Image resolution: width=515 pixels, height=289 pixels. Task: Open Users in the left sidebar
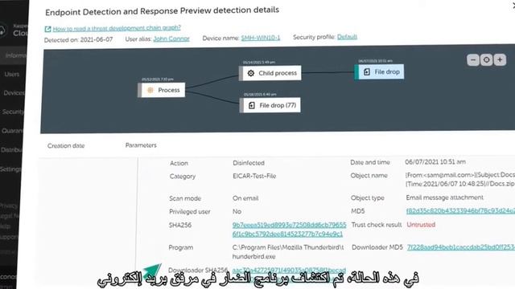[x=12, y=75]
